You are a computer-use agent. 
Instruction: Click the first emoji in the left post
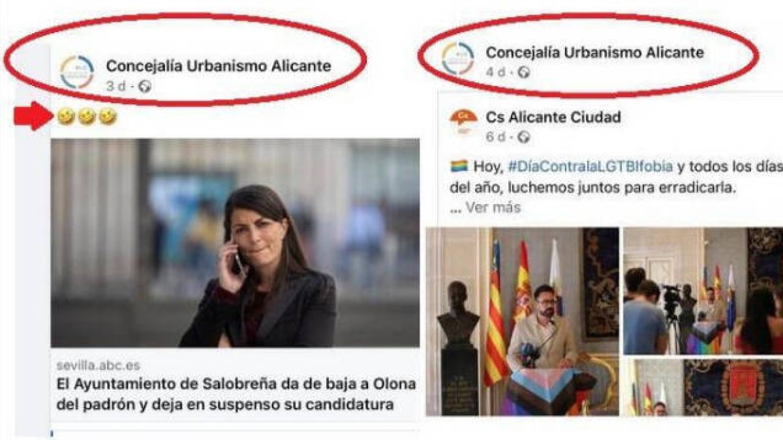click(x=65, y=117)
